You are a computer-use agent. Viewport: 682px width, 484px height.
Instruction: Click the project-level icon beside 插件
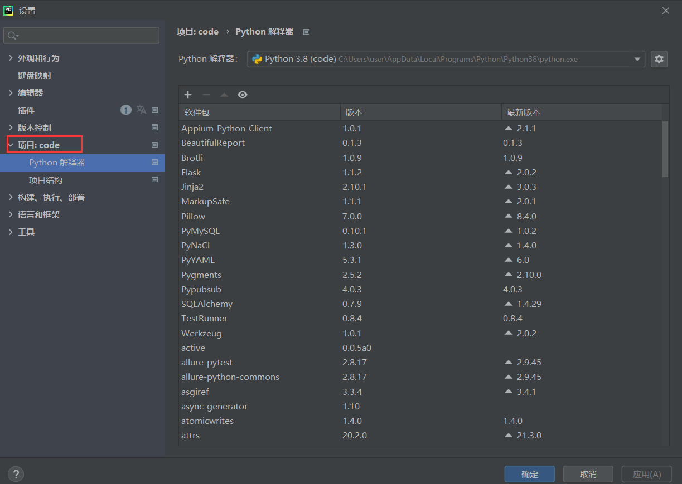point(155,110)
